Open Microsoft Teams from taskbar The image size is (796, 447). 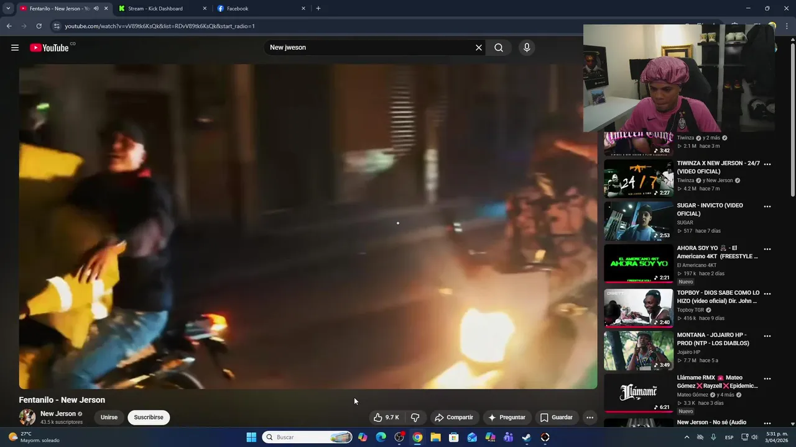(508, 437)
